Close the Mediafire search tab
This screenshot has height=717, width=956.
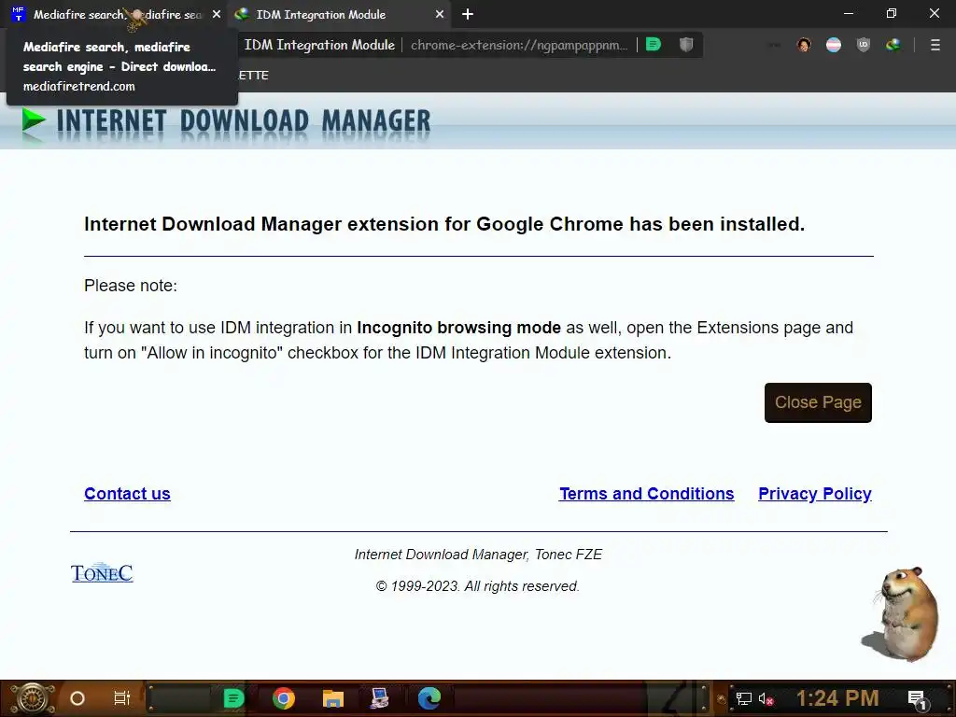(217, 14)
